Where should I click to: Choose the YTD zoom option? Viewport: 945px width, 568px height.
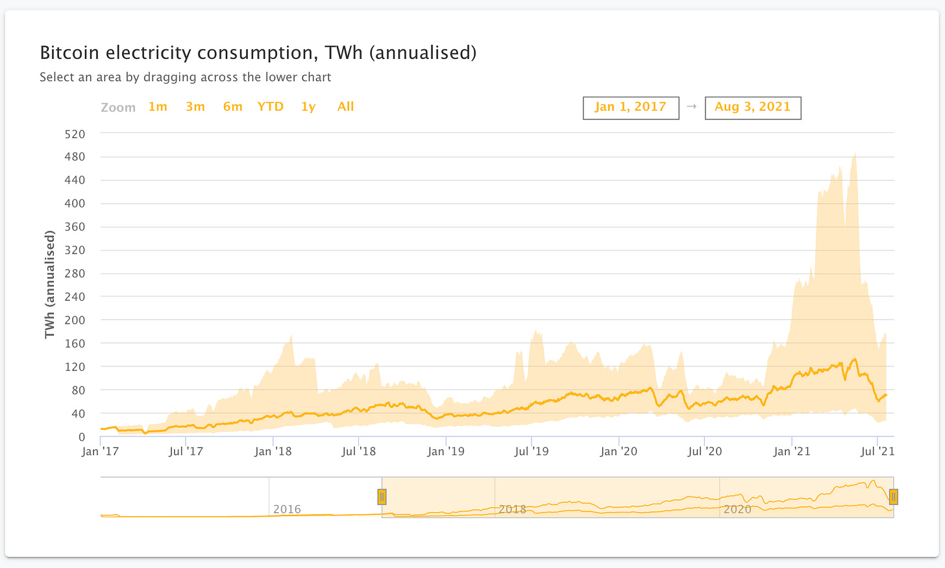click(x=271, y=107)
